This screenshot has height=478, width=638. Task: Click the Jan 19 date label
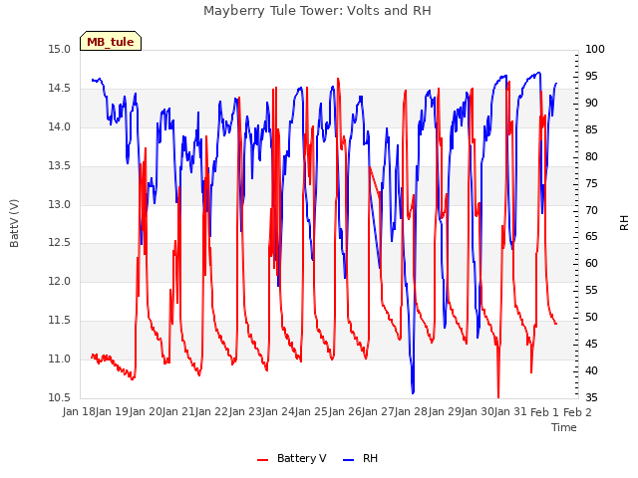tap(112, 411)
